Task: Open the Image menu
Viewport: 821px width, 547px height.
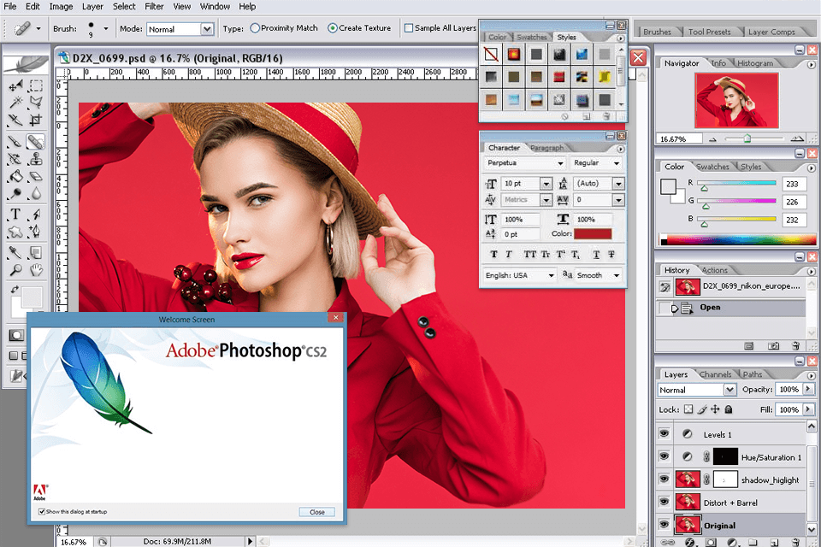Action: (x=62, y=6)
